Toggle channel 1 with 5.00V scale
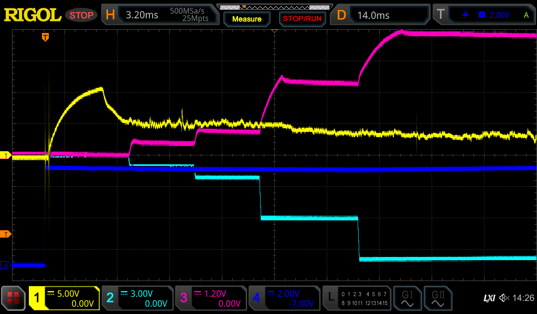The width and height of the screenshot is (537, 314). click(x=64, y=299)
